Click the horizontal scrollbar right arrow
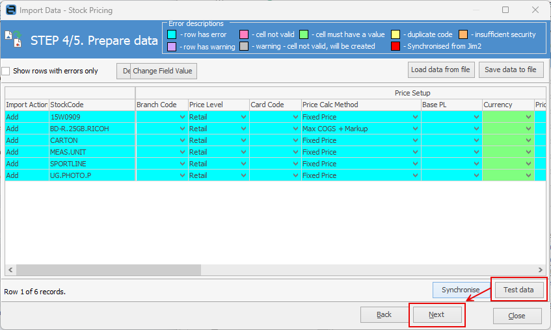The image size is (551, 330). (x=541, y=270)
